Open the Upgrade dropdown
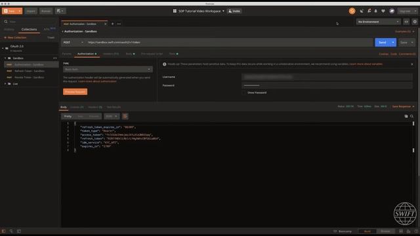 coord(408,11)
